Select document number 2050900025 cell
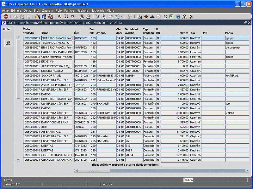 tap(31, 76)
